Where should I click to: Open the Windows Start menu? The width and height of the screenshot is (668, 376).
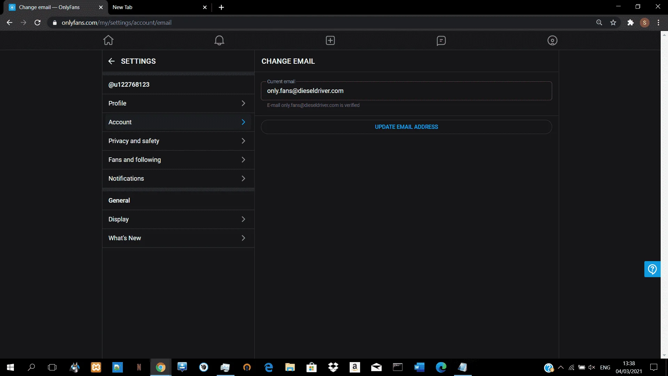pyautogui.click(x=10, y=367)
